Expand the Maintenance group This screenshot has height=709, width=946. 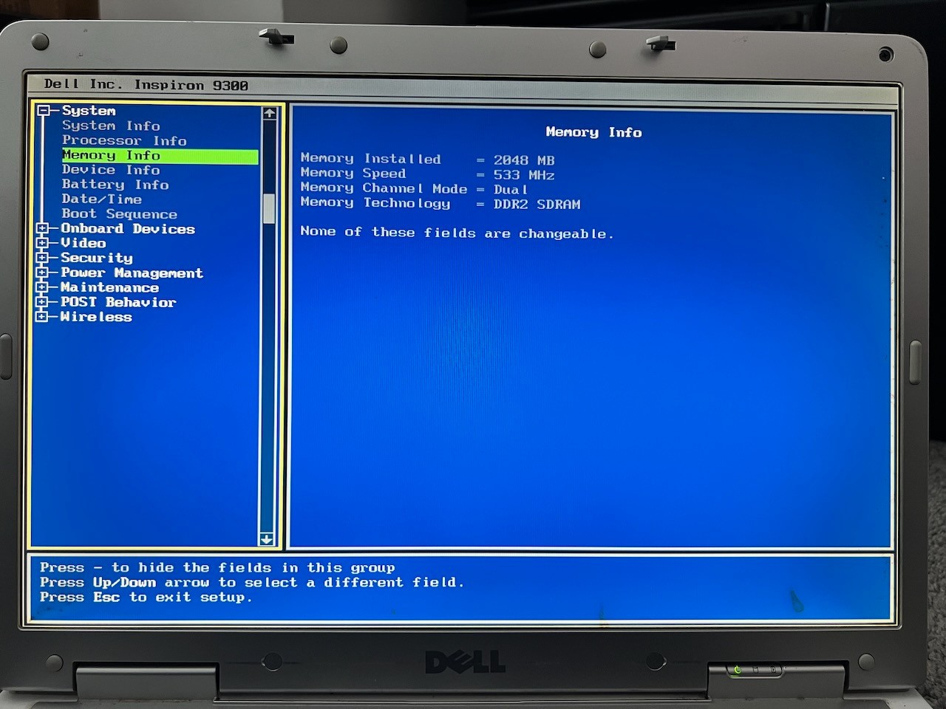[42, 287]
